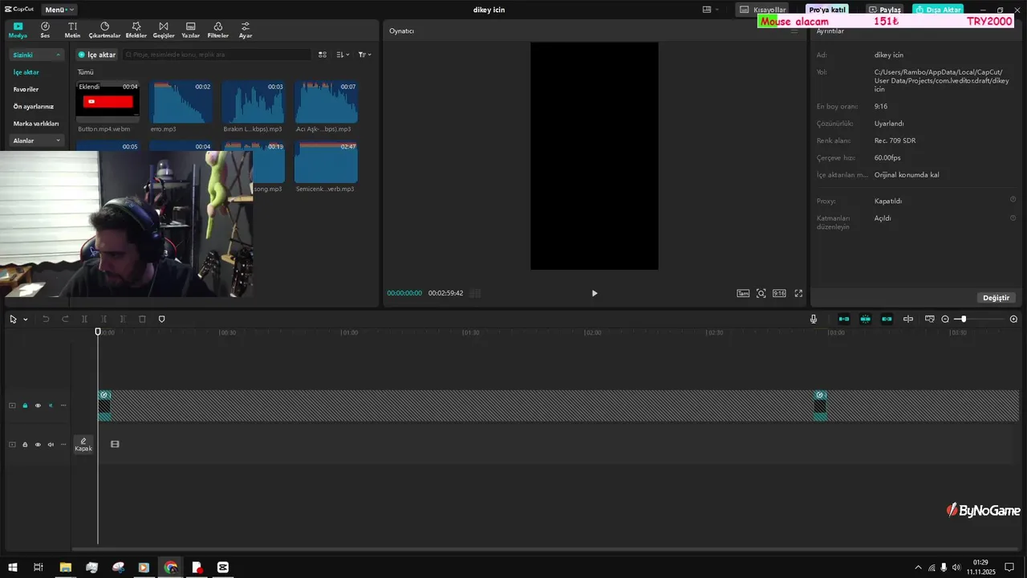Select the Semicenk reverb mp3 clip
The height and width of the screenshot is (578, 1027).
(326, 162)
